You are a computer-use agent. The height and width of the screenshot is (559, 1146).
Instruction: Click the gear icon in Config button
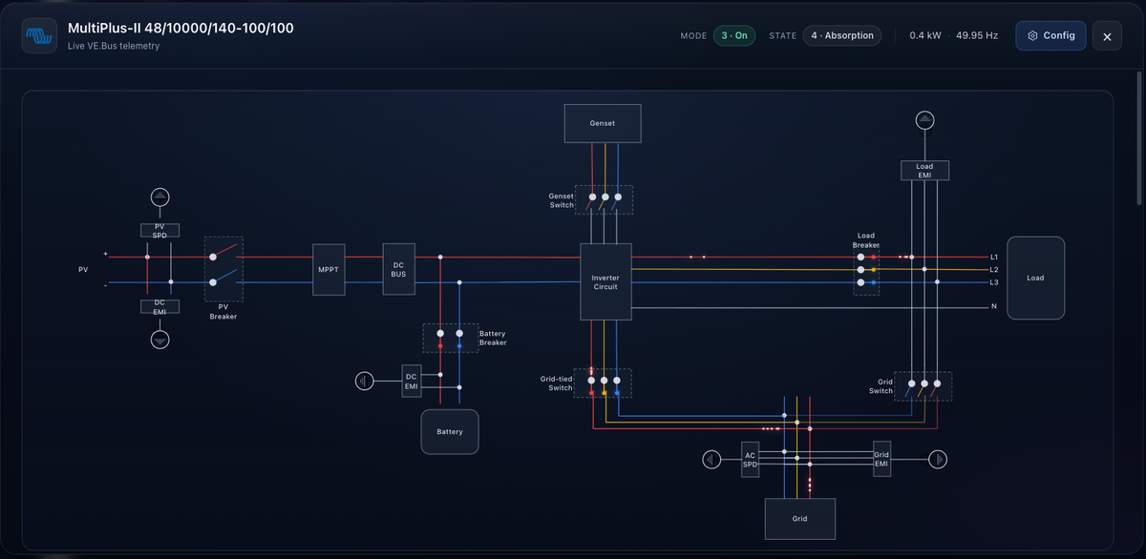tap(1032, 36)
